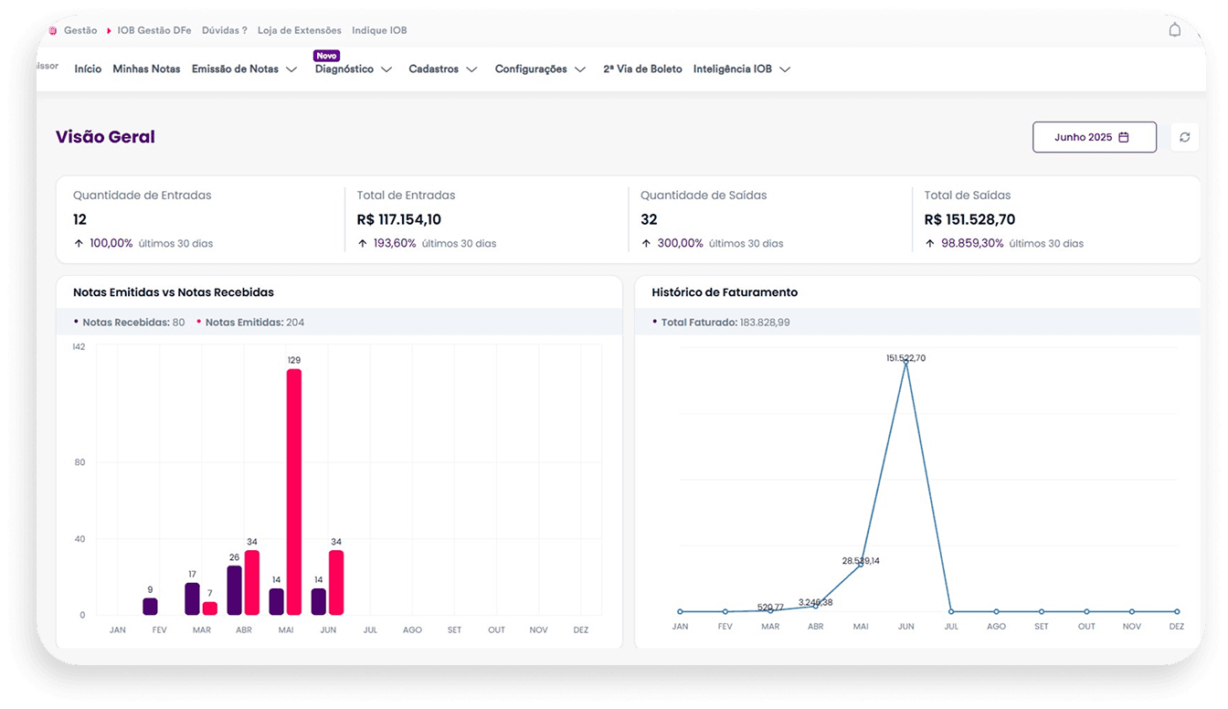
Task: Click the IOB logo icon beside Gestão
Action: click(x=52, y=30)
